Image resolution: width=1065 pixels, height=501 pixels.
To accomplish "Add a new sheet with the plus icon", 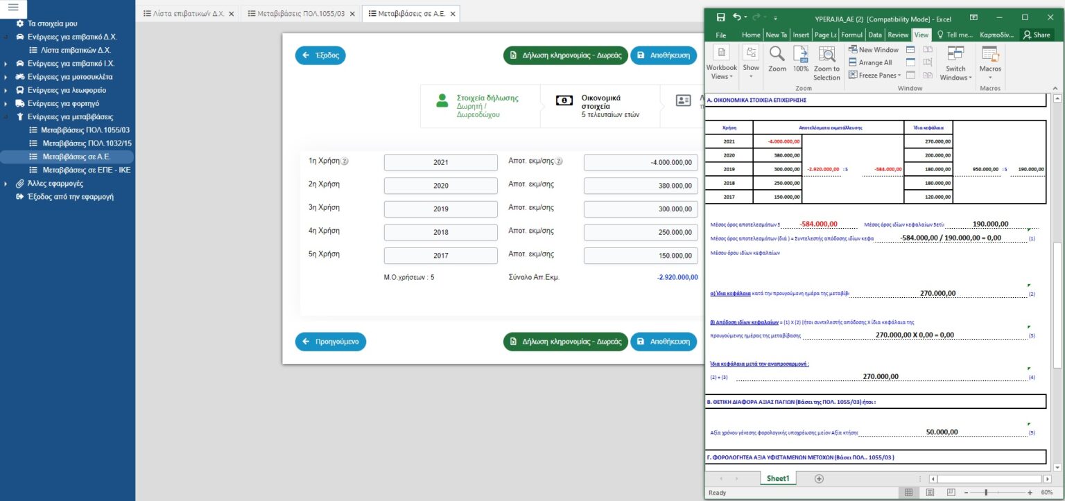I will [819, 478].
